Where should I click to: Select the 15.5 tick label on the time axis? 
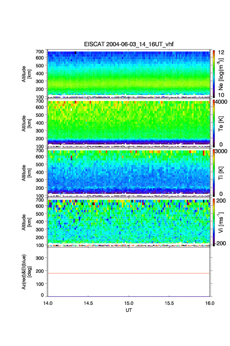[170, 303]
